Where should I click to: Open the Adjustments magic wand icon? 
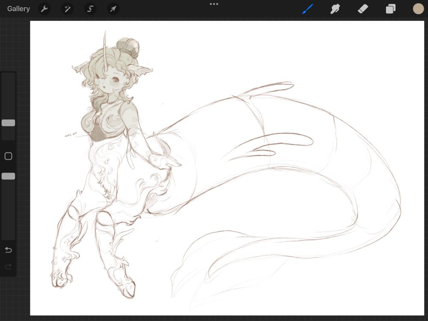click(x=67, y=9)
